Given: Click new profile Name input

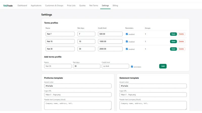Looking at the screenshot, I should (58, 66).
